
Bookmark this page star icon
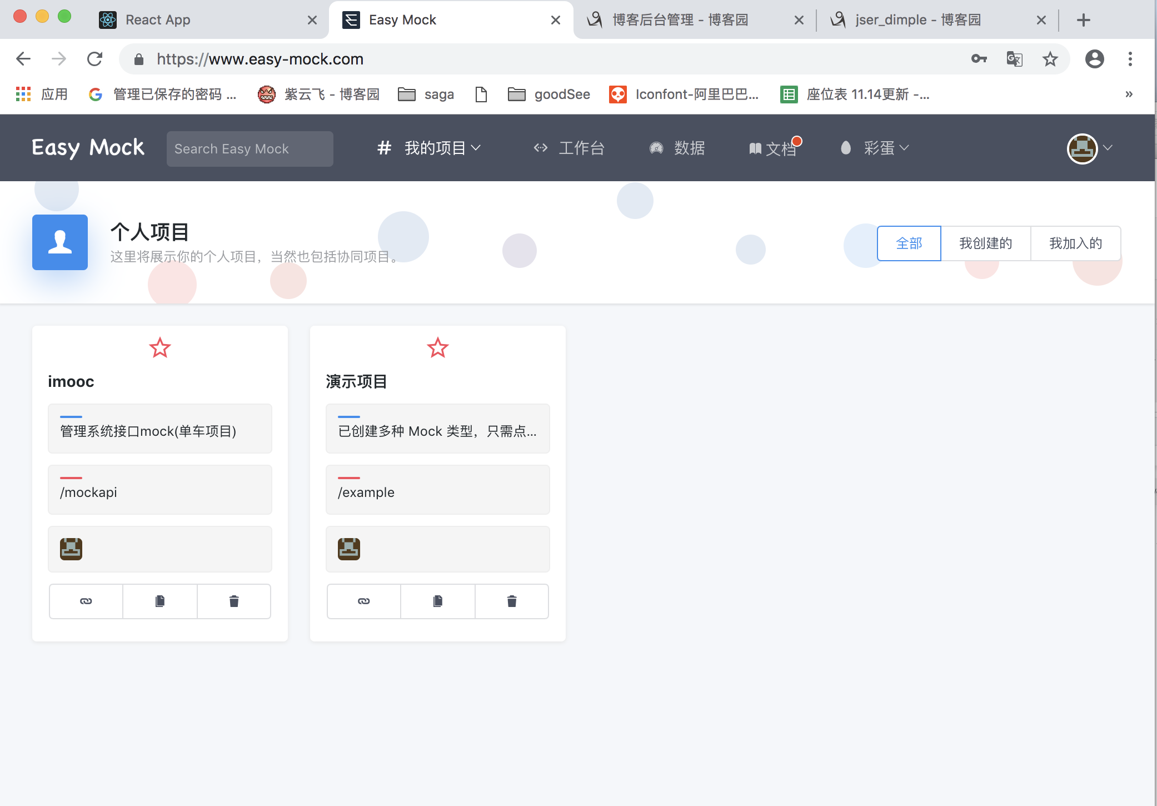[x=1050, y=59]
